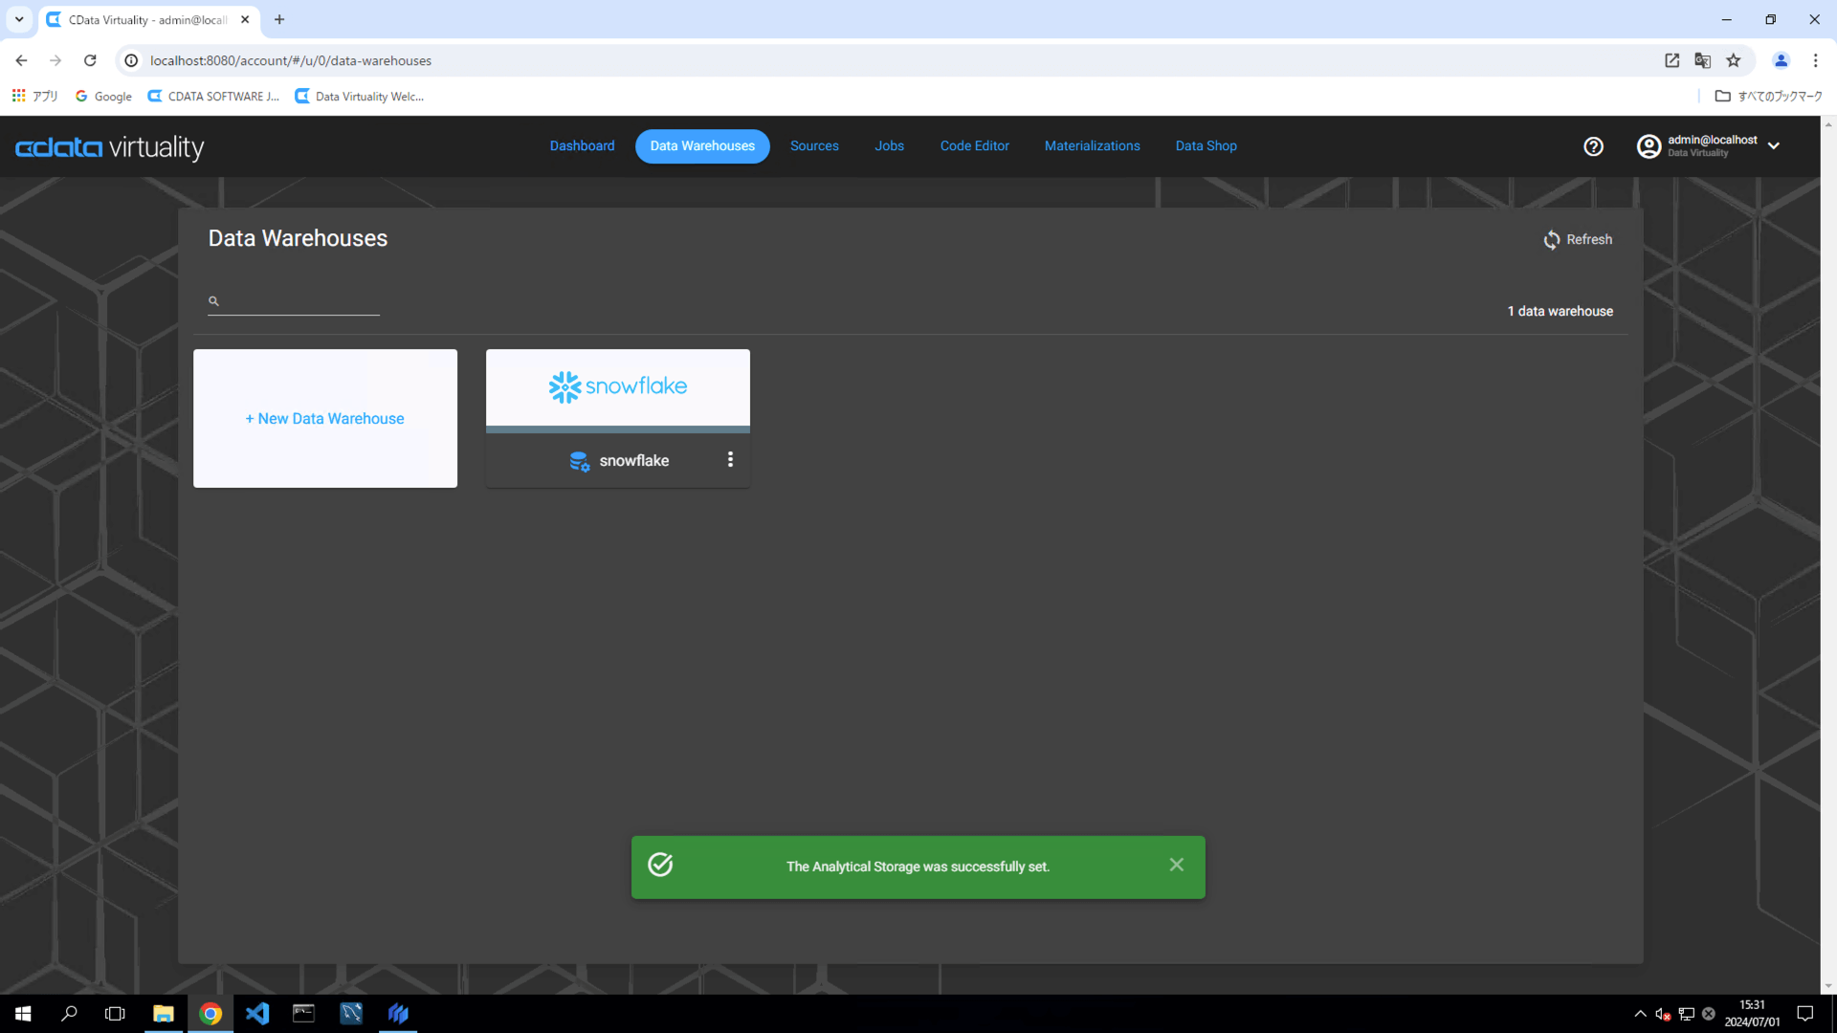Viewport: 1837px width, 1033px height.
Task: Show hidden system tray icons
Action: click(x=1640, y=1013)
